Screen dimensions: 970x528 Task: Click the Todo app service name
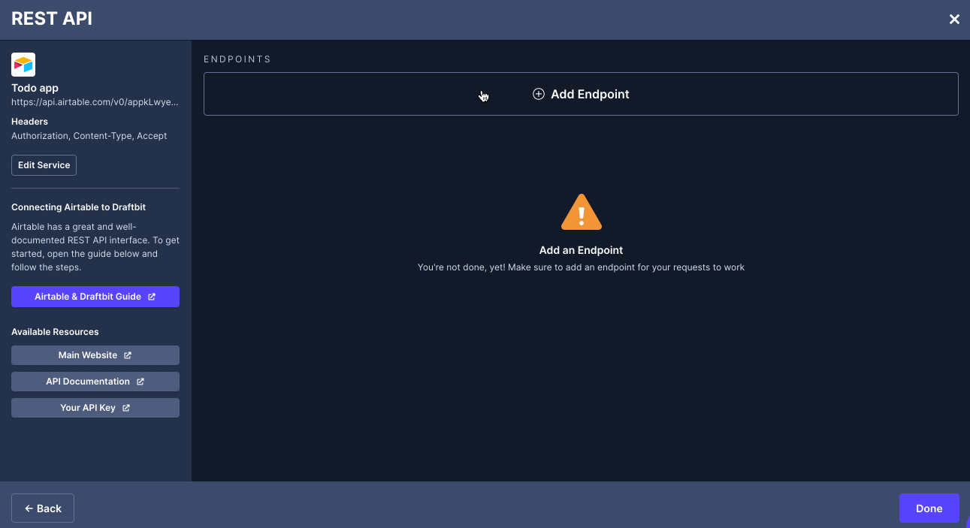click(x=35, y=88)
